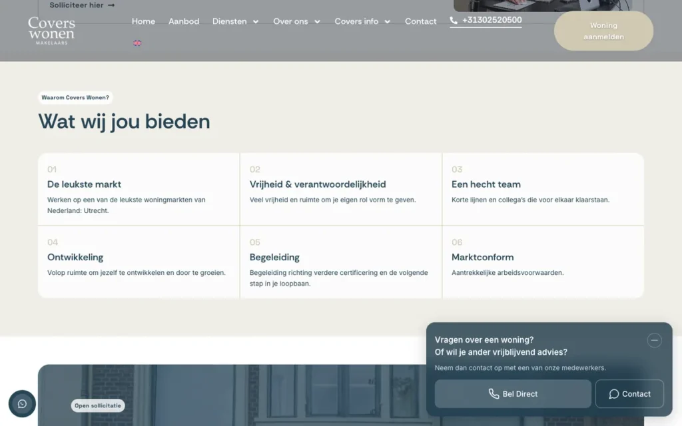Click the Vragen over een woning? popup heading

(484, 340)
